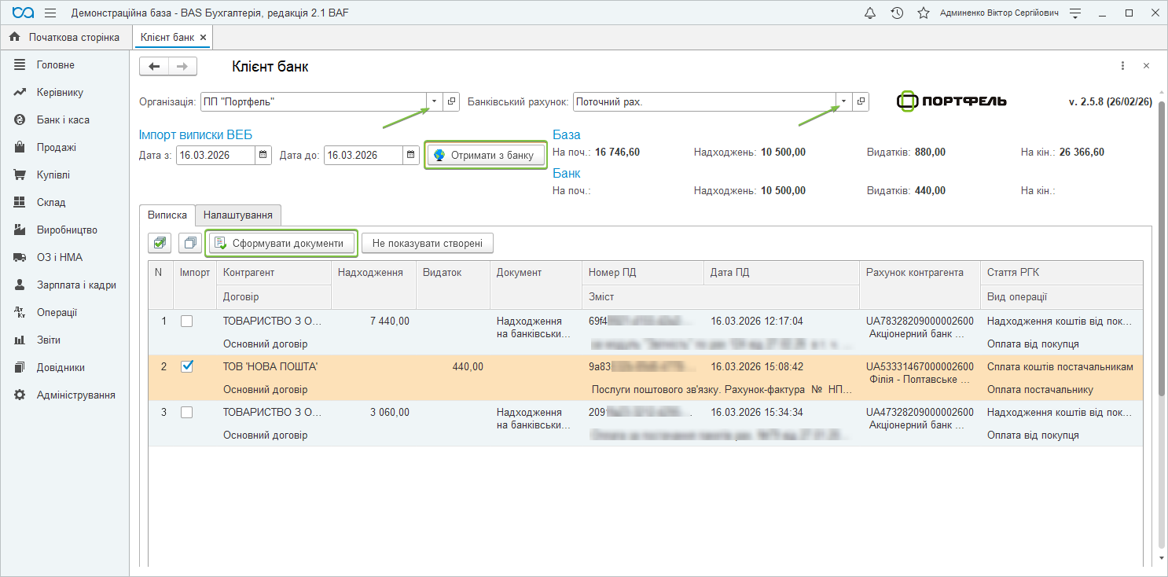Viewport: 1168px width, 577px height.
Task: Tick import checkbox in row 3
Action: click(x=187, y=412)
